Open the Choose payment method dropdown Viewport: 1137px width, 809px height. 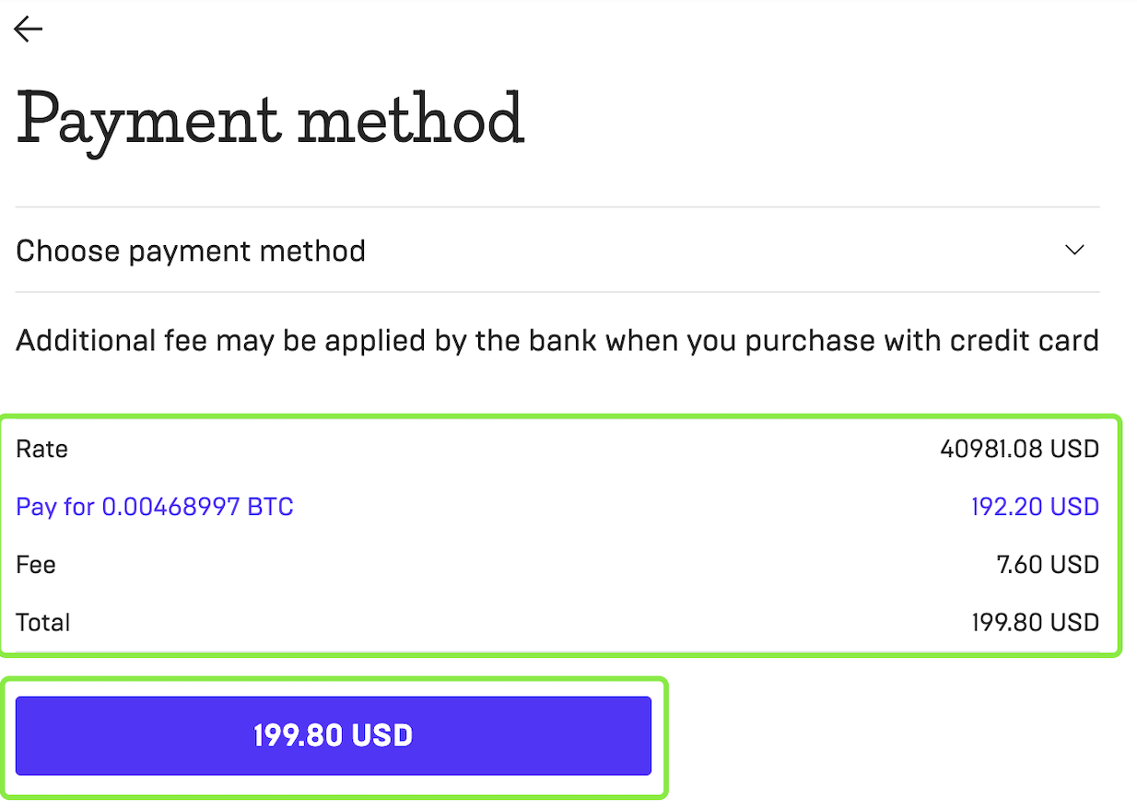(x=191, y=251)
